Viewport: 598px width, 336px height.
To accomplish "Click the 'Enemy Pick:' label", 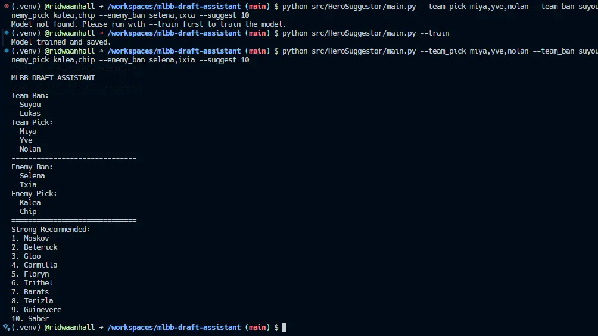I will pyautogui.click(x=35, y=193).
